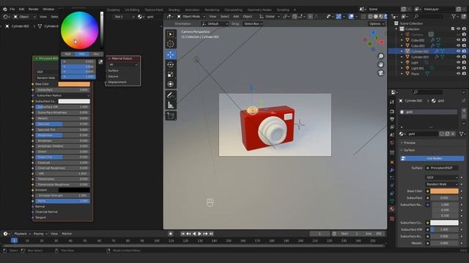Choose the Annotate pencil tool
469x263 pixels.
pyautogui.click(x=171, y=95)
